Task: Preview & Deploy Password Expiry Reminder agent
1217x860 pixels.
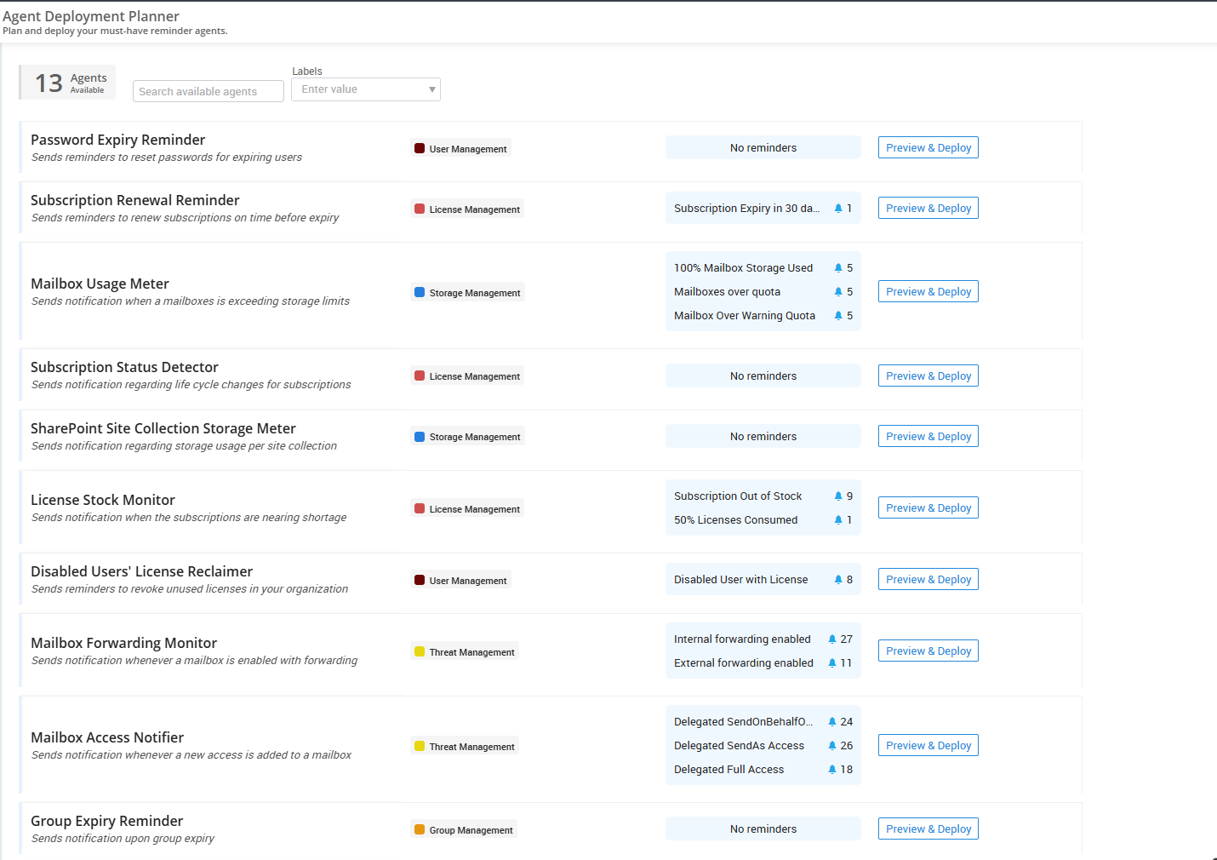Action: [928, 148]
